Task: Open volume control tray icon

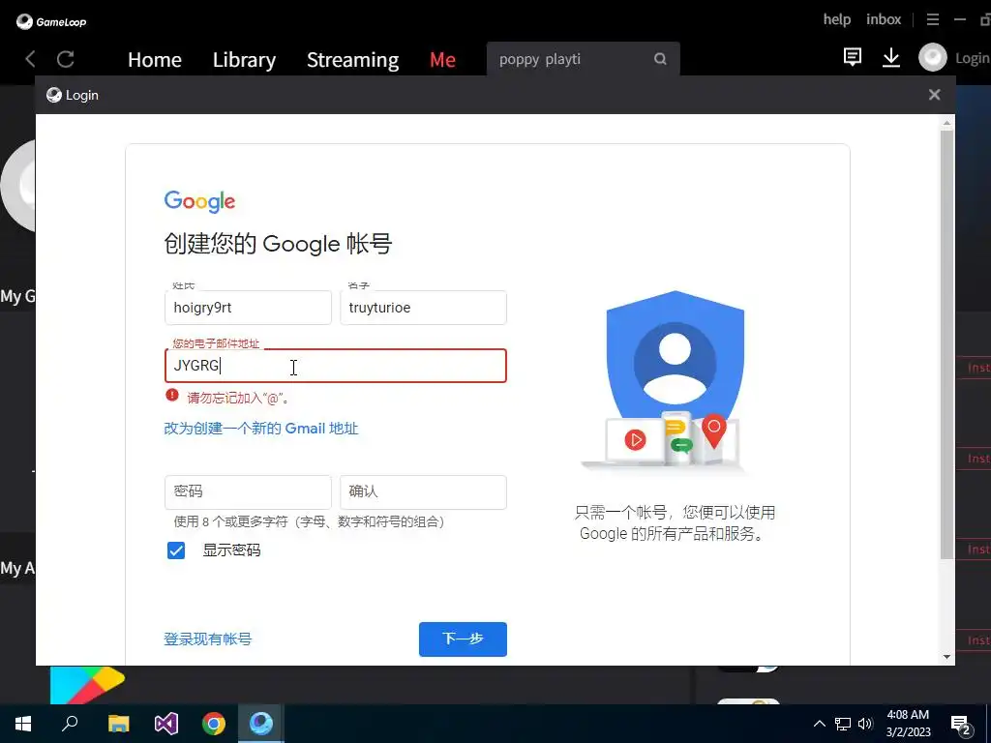Action: coord(865,724)
